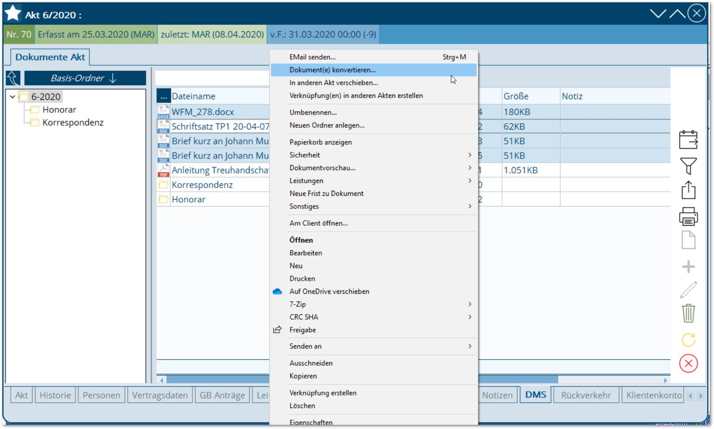Viewport: 714px width, 429px height.
Task: Click the calendar export icon in right toolbar
Action: [x=688, y=140]
